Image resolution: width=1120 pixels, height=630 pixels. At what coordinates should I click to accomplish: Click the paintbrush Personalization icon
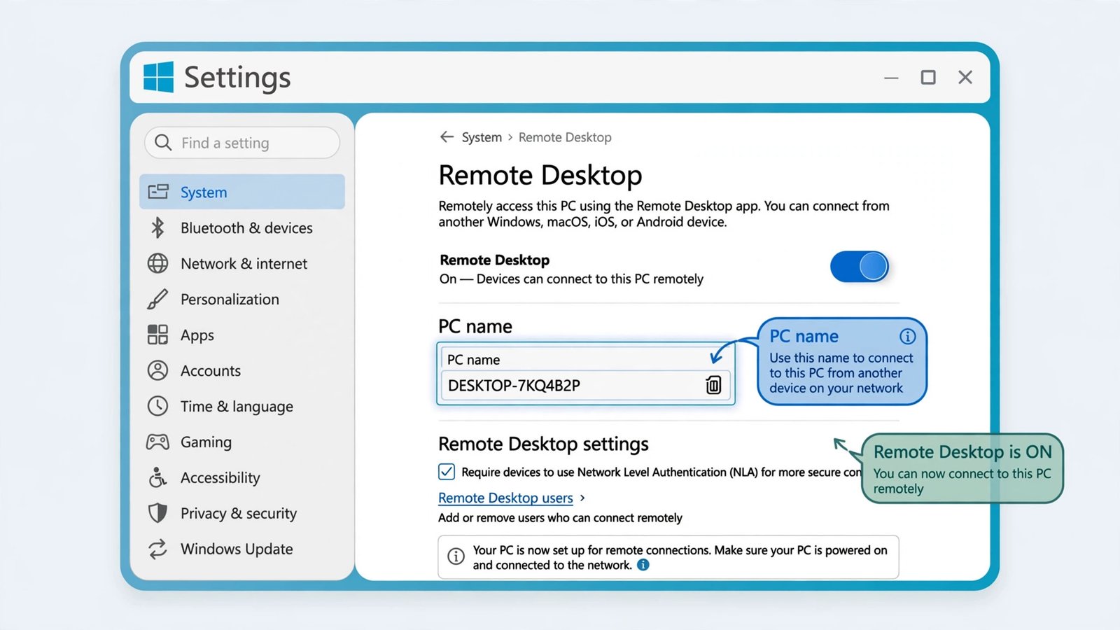[x=157, y=299]
